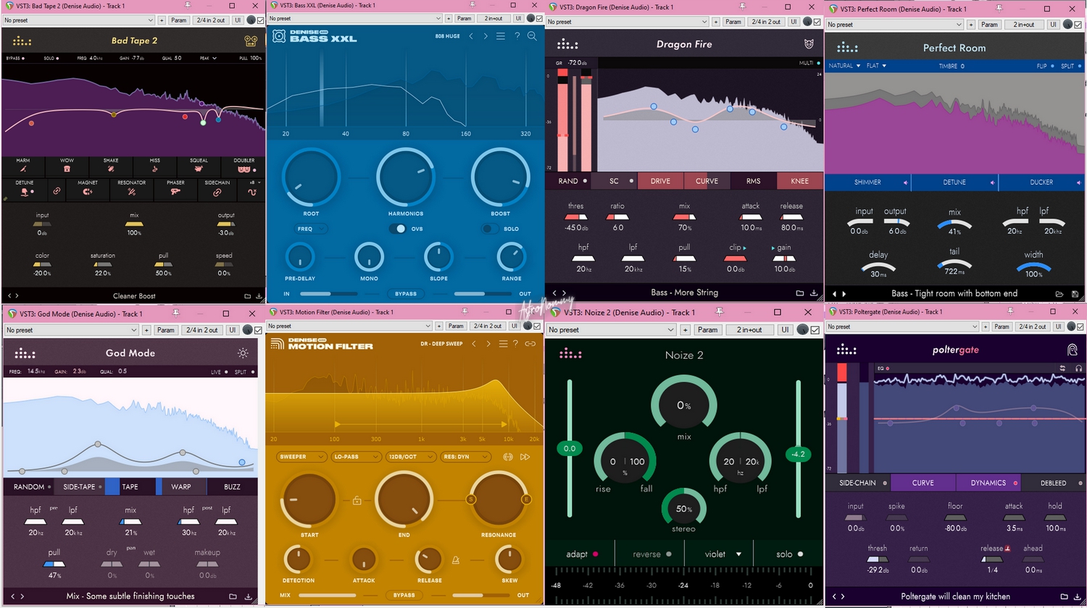Click the Magnet effect icon in Bad Tape 2

(88, 192)
